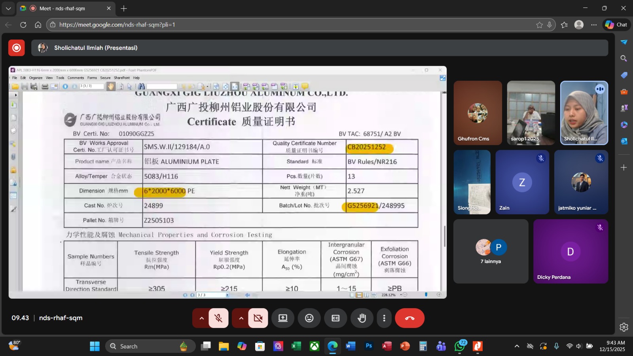
Task: Click the present screen icon
Action: (283, 318)
